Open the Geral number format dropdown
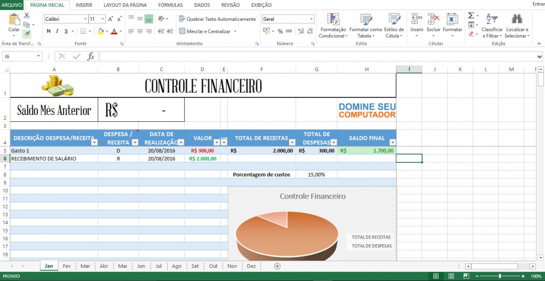The height and width of the screenshot is (281, 545). pyautogui.click(x=311, y=19)
